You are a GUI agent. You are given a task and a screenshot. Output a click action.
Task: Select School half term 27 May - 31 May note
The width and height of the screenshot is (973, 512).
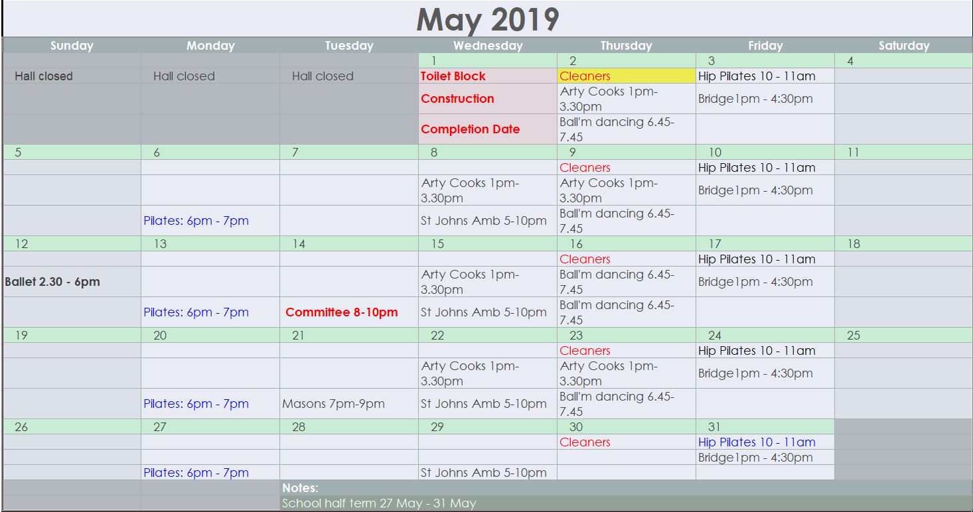click(379, 503)
